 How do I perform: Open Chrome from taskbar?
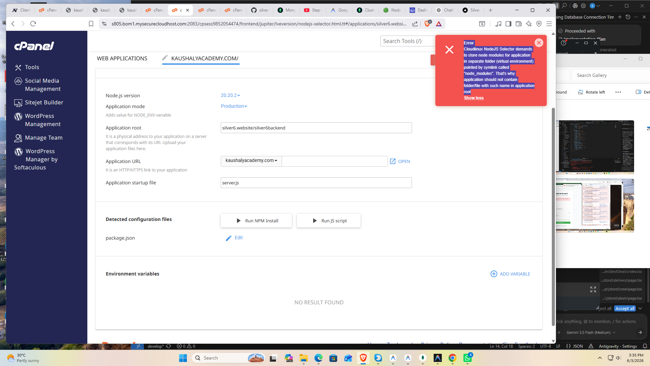(453, 358)
